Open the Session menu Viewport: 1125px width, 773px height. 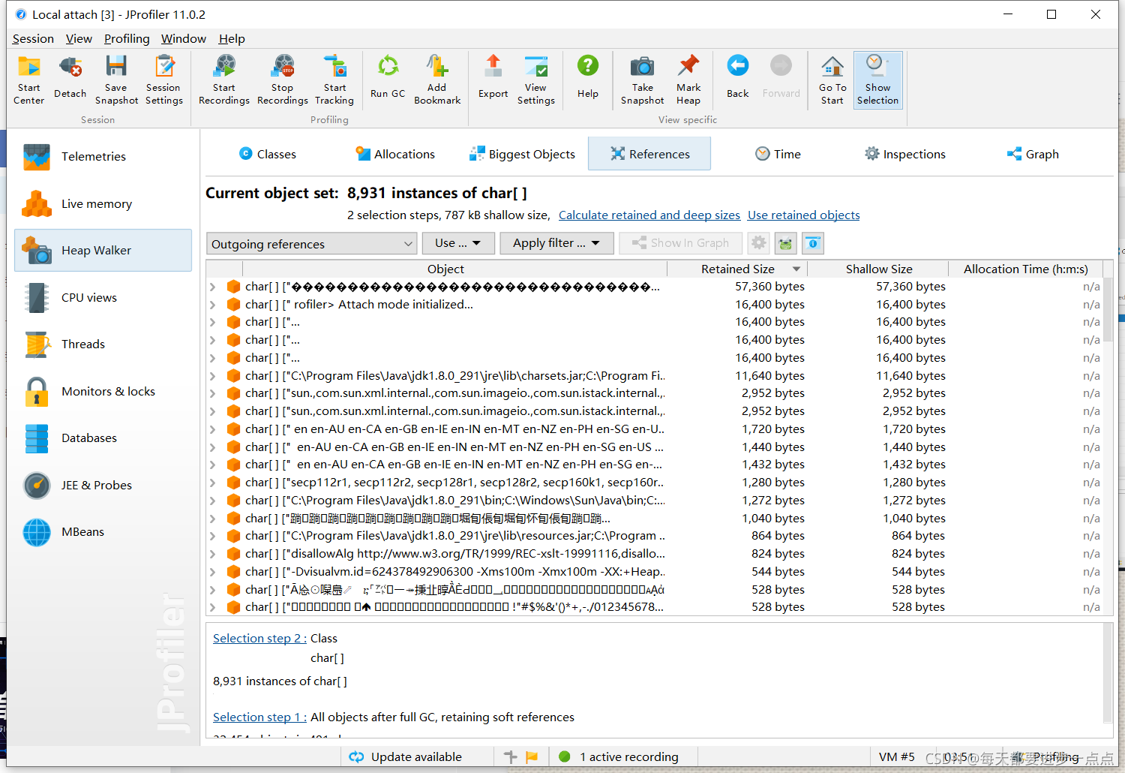pos(33,38)
